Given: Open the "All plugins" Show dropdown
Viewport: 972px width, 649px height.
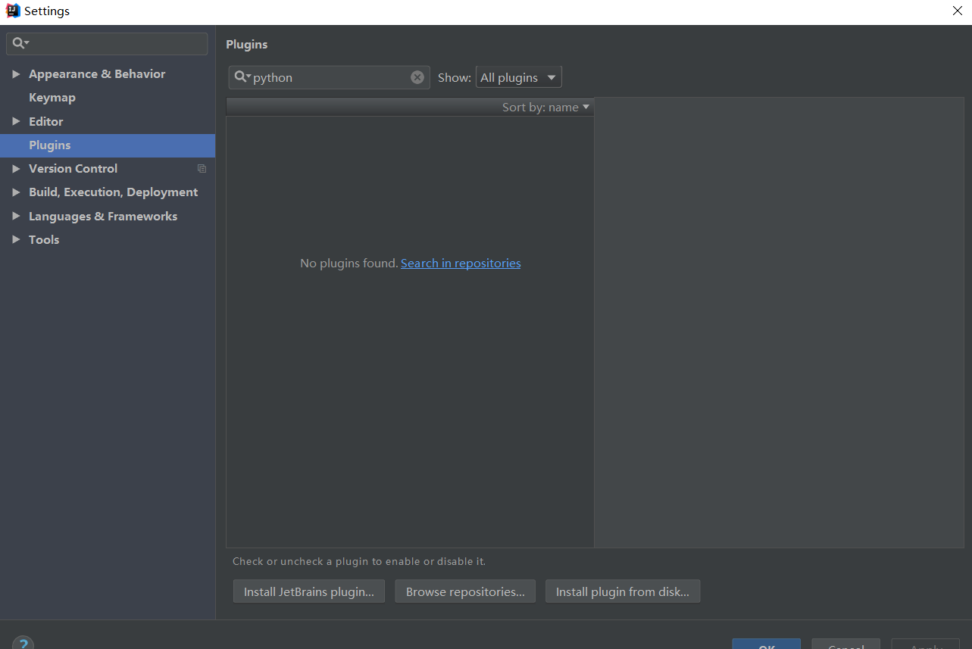Looking at the screenshot, I should [518, 76].
